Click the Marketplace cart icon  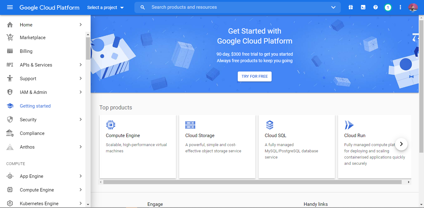click(10, 38)
